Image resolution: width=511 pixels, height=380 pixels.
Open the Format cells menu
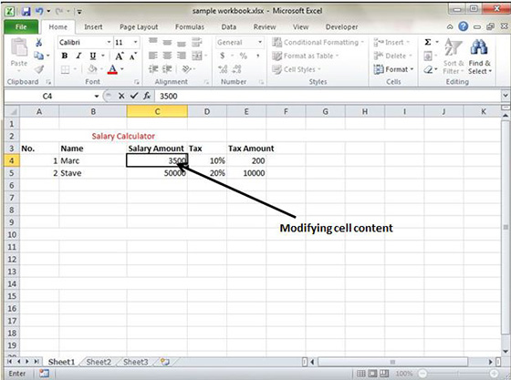pyautogui.click(x=393, y=69)
